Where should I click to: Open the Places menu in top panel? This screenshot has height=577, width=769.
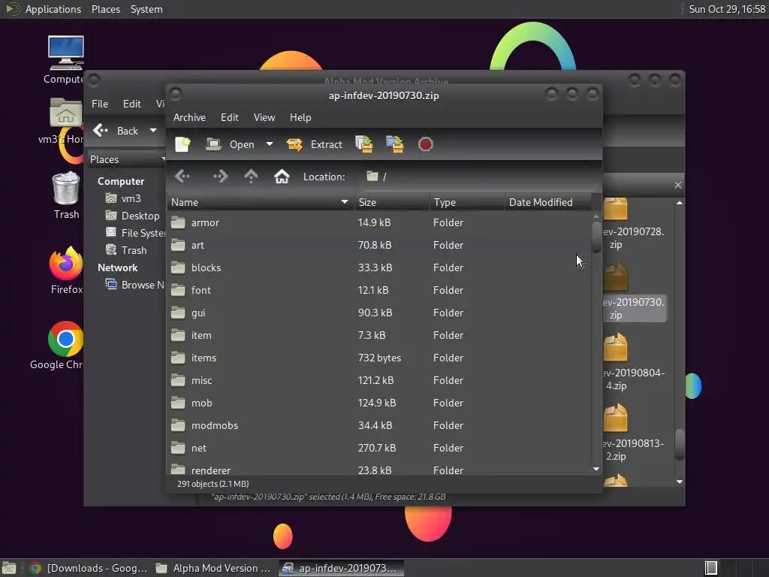click(106, 9)
